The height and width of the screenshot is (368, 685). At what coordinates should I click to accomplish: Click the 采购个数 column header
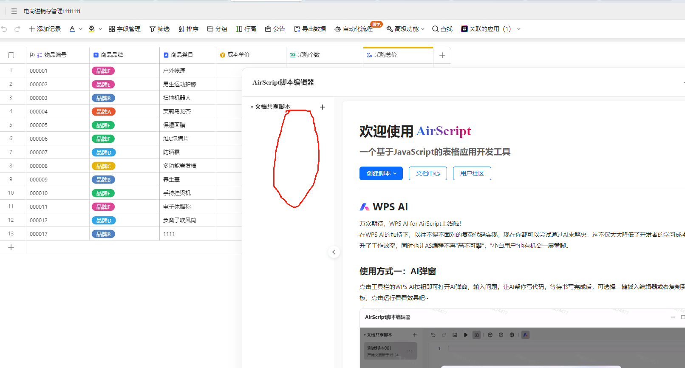coord(325,55)
